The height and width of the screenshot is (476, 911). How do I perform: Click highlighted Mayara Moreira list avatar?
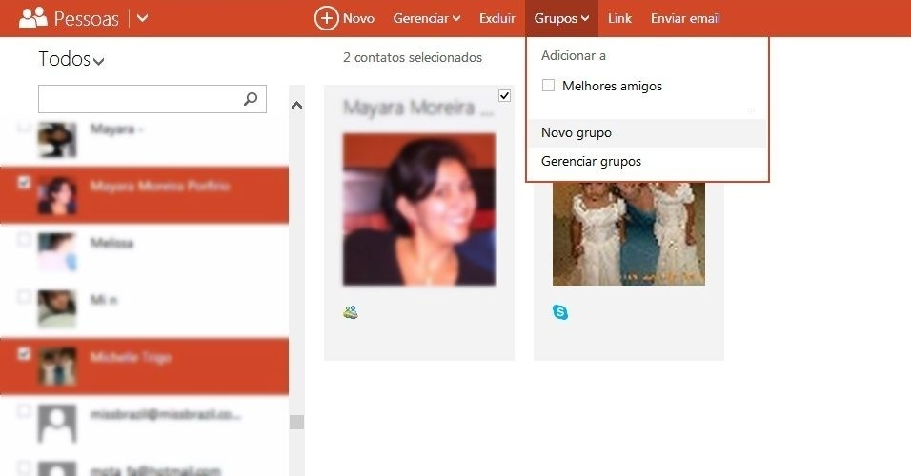[57, 195]
